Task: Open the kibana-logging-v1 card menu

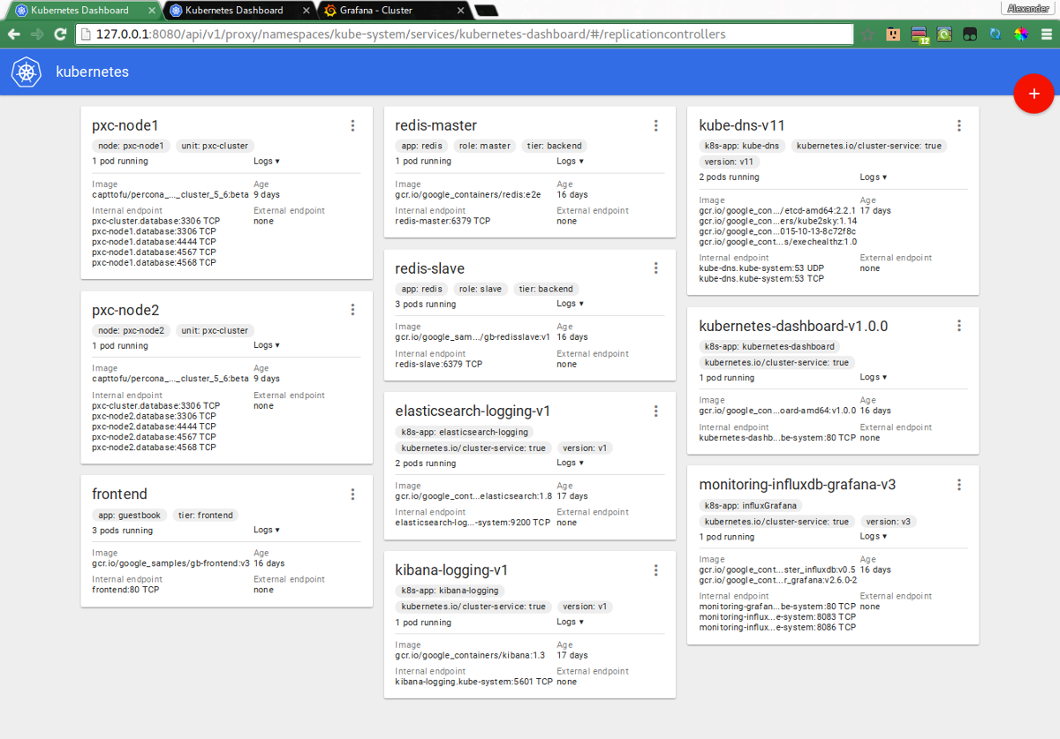Action: pos(655,569)
